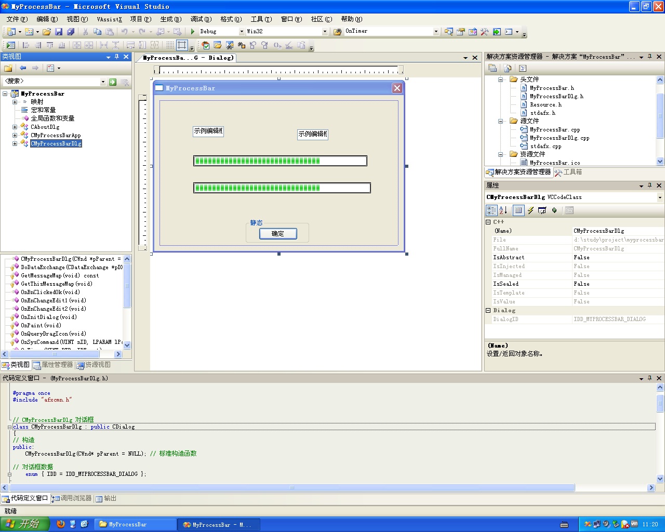Click the Start Debugging green arrow
Screen dimensions: 665x532
(193, 32)
